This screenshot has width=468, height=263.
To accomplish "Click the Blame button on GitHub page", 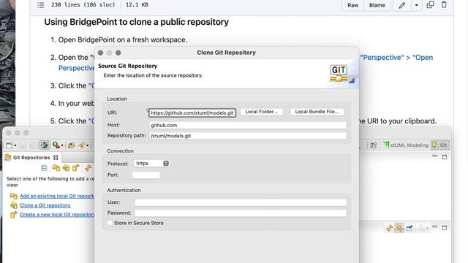I will pyautogui.click(x=377, y=5).
